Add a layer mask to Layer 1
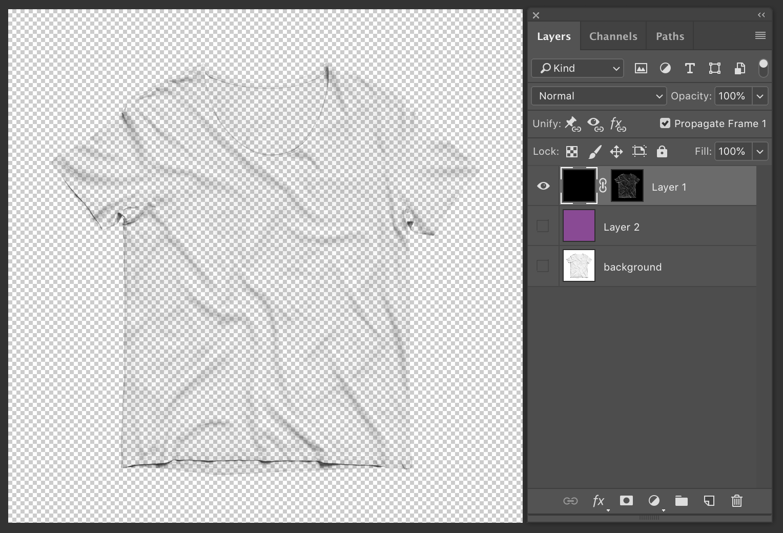The width and height of the screenshot is (783, 533). [x=626, y=501]
